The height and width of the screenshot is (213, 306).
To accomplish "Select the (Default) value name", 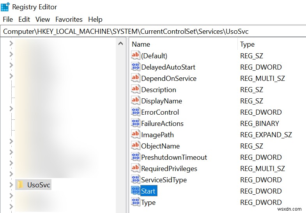I will coord(154,56).
